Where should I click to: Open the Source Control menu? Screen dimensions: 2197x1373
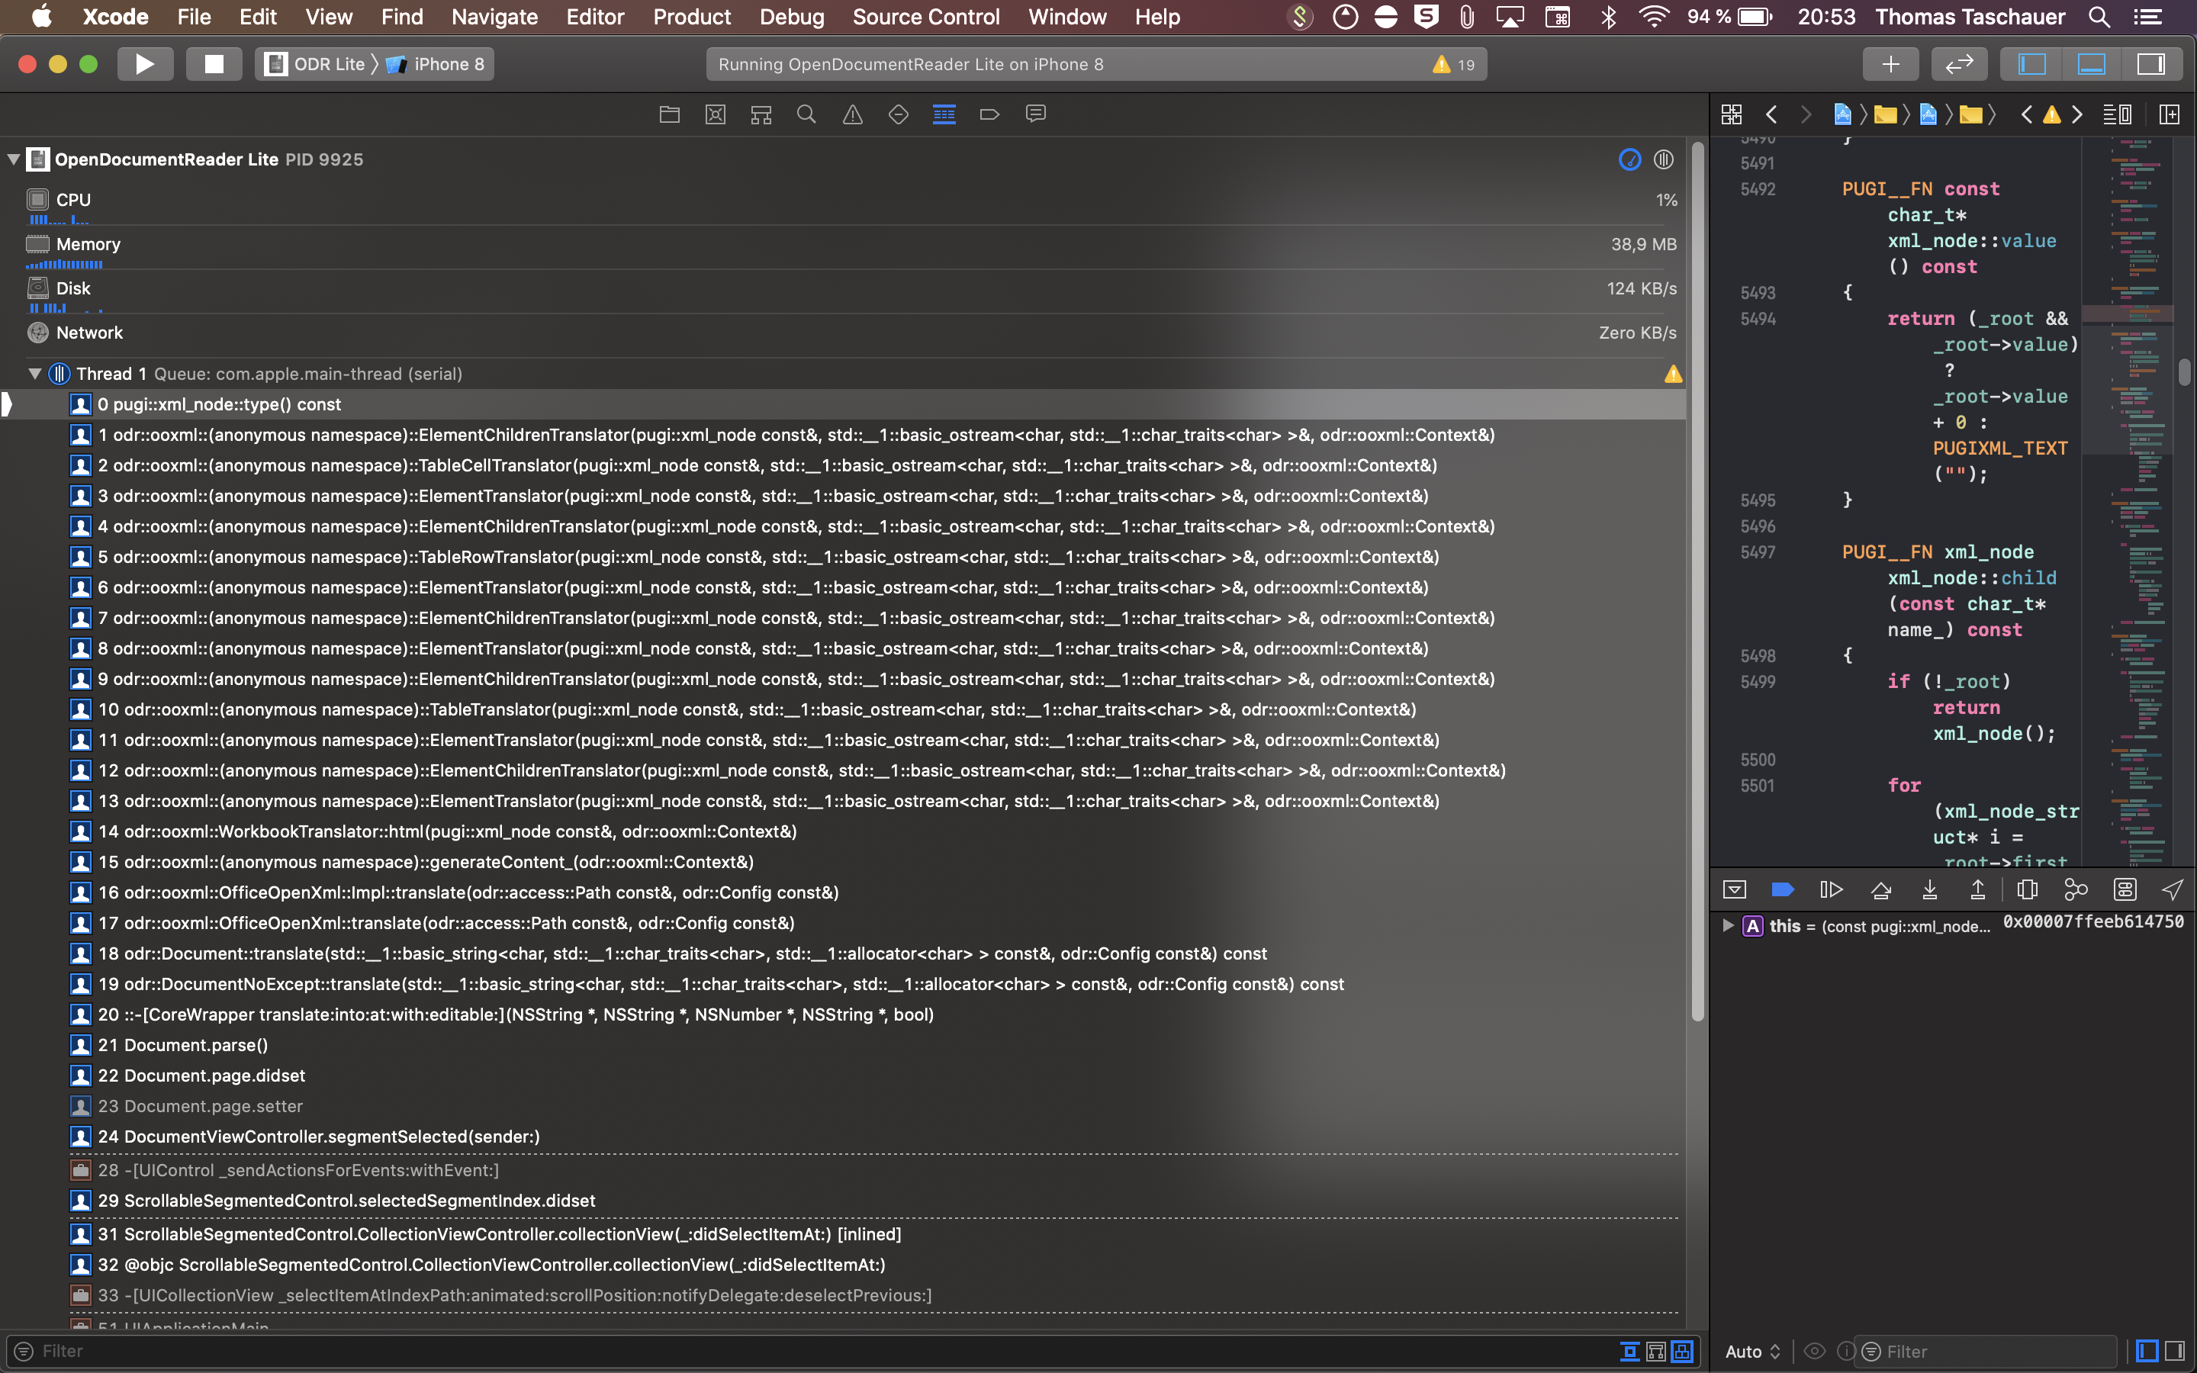click(x=926, y=16)
